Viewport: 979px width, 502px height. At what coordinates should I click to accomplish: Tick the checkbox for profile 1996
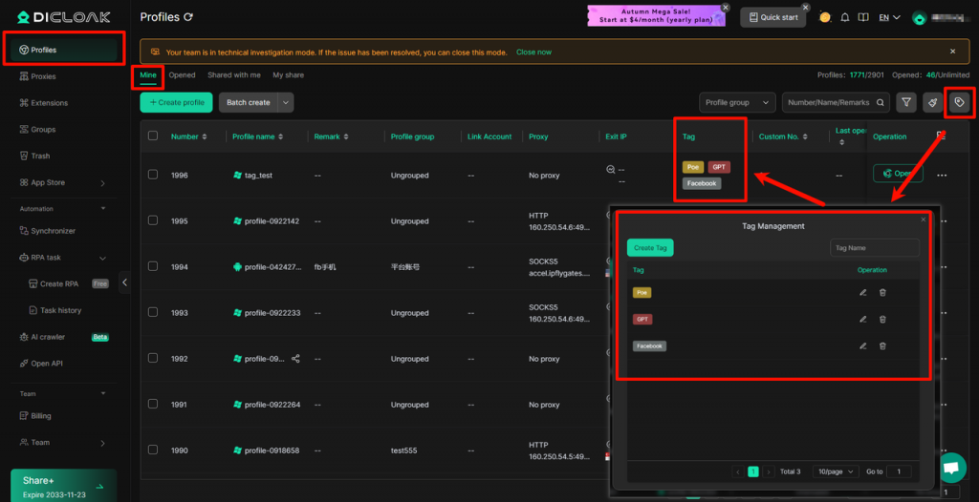tap(153, 175)
